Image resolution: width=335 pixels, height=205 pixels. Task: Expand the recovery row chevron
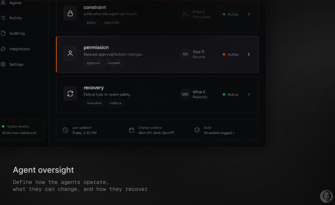coord(249,94)
